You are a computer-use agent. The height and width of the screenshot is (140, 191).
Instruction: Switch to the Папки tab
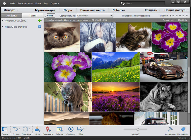(33, 15)
